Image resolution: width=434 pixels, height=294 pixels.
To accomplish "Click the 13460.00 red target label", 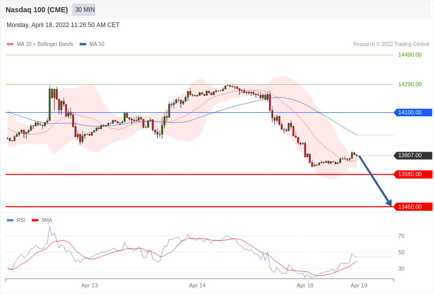I will 413,207.
